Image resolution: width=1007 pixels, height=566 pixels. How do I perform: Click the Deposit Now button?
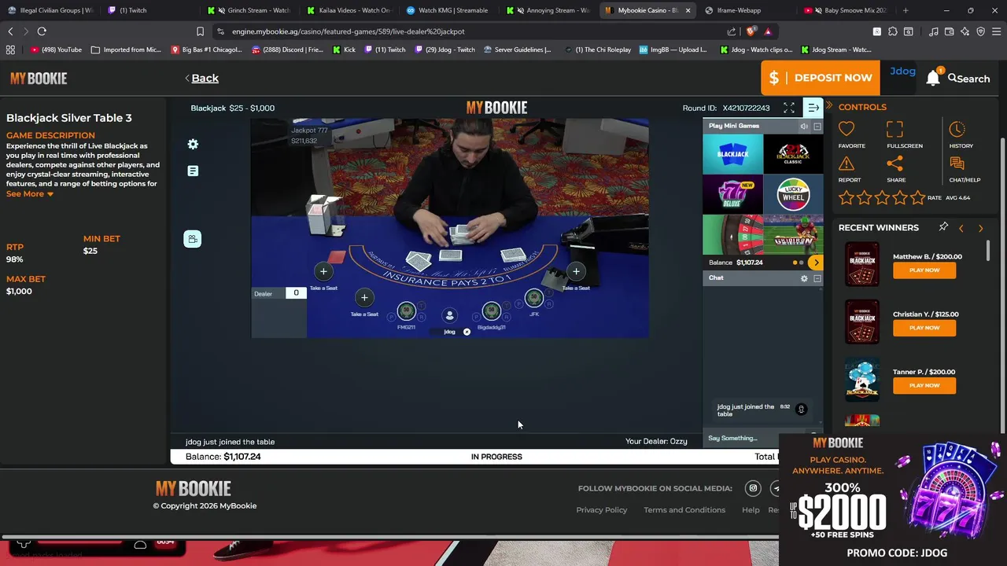[821, 78]
